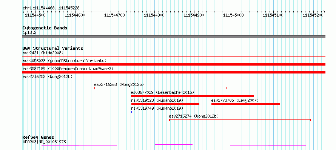Select the magenta ADORA3 gene track line
This screenshot has width=336, height=150.
click(x=174, y=145)
